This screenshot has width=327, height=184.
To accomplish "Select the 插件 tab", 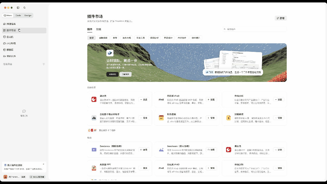I will click(x=90, y=29).
